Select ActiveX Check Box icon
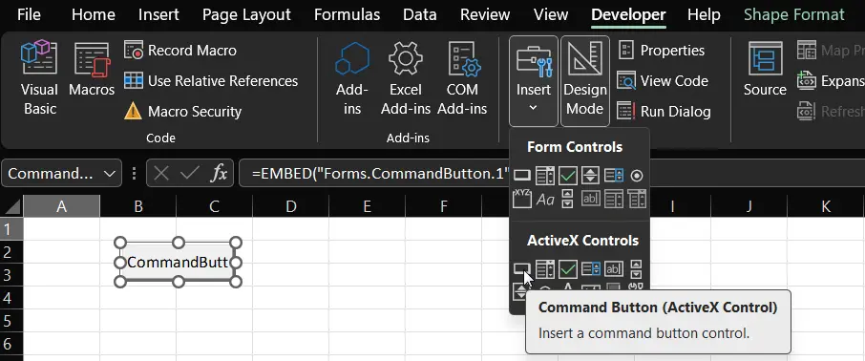The width and height of the screenshot is (865, 361). point(568,269)
